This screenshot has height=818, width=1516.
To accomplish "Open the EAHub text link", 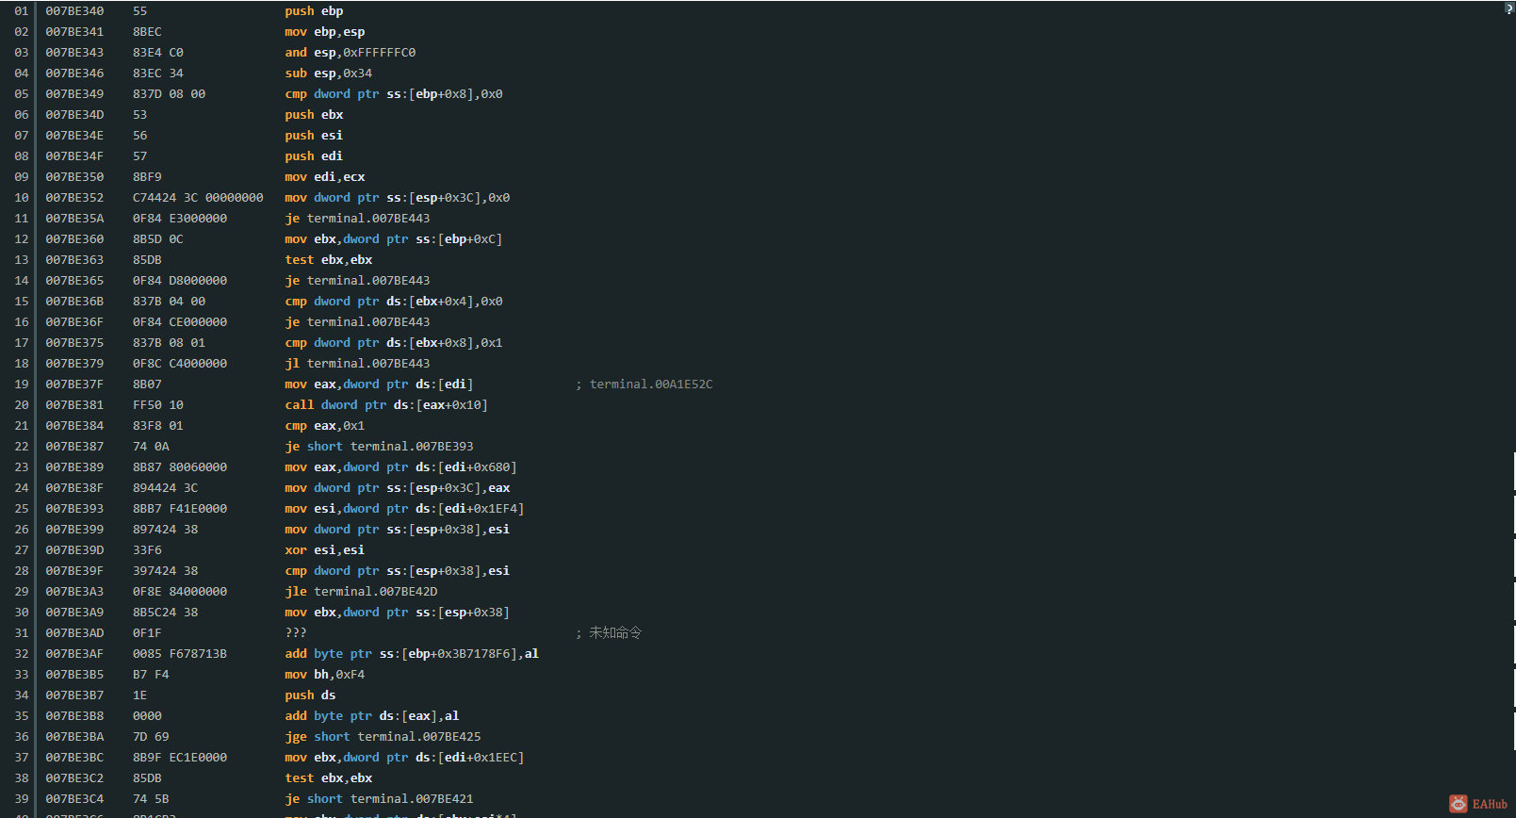I will point(1490,804).
